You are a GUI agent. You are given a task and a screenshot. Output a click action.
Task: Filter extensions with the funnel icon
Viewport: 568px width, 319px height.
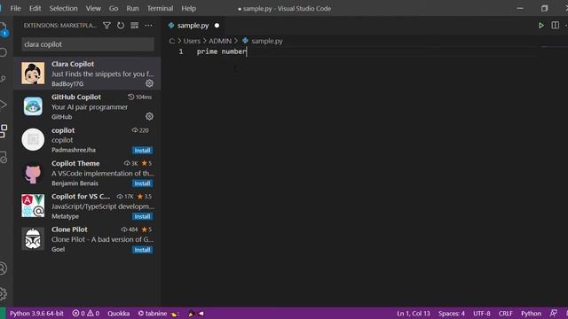pos(106,26)
